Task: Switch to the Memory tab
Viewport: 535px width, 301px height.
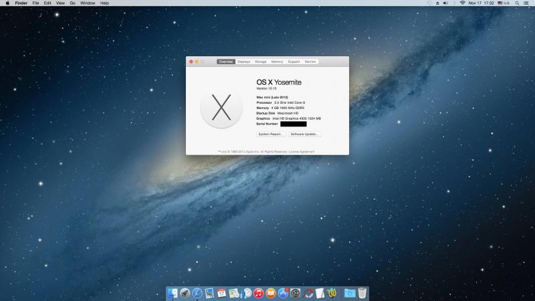Action: (x=277, y=62)
